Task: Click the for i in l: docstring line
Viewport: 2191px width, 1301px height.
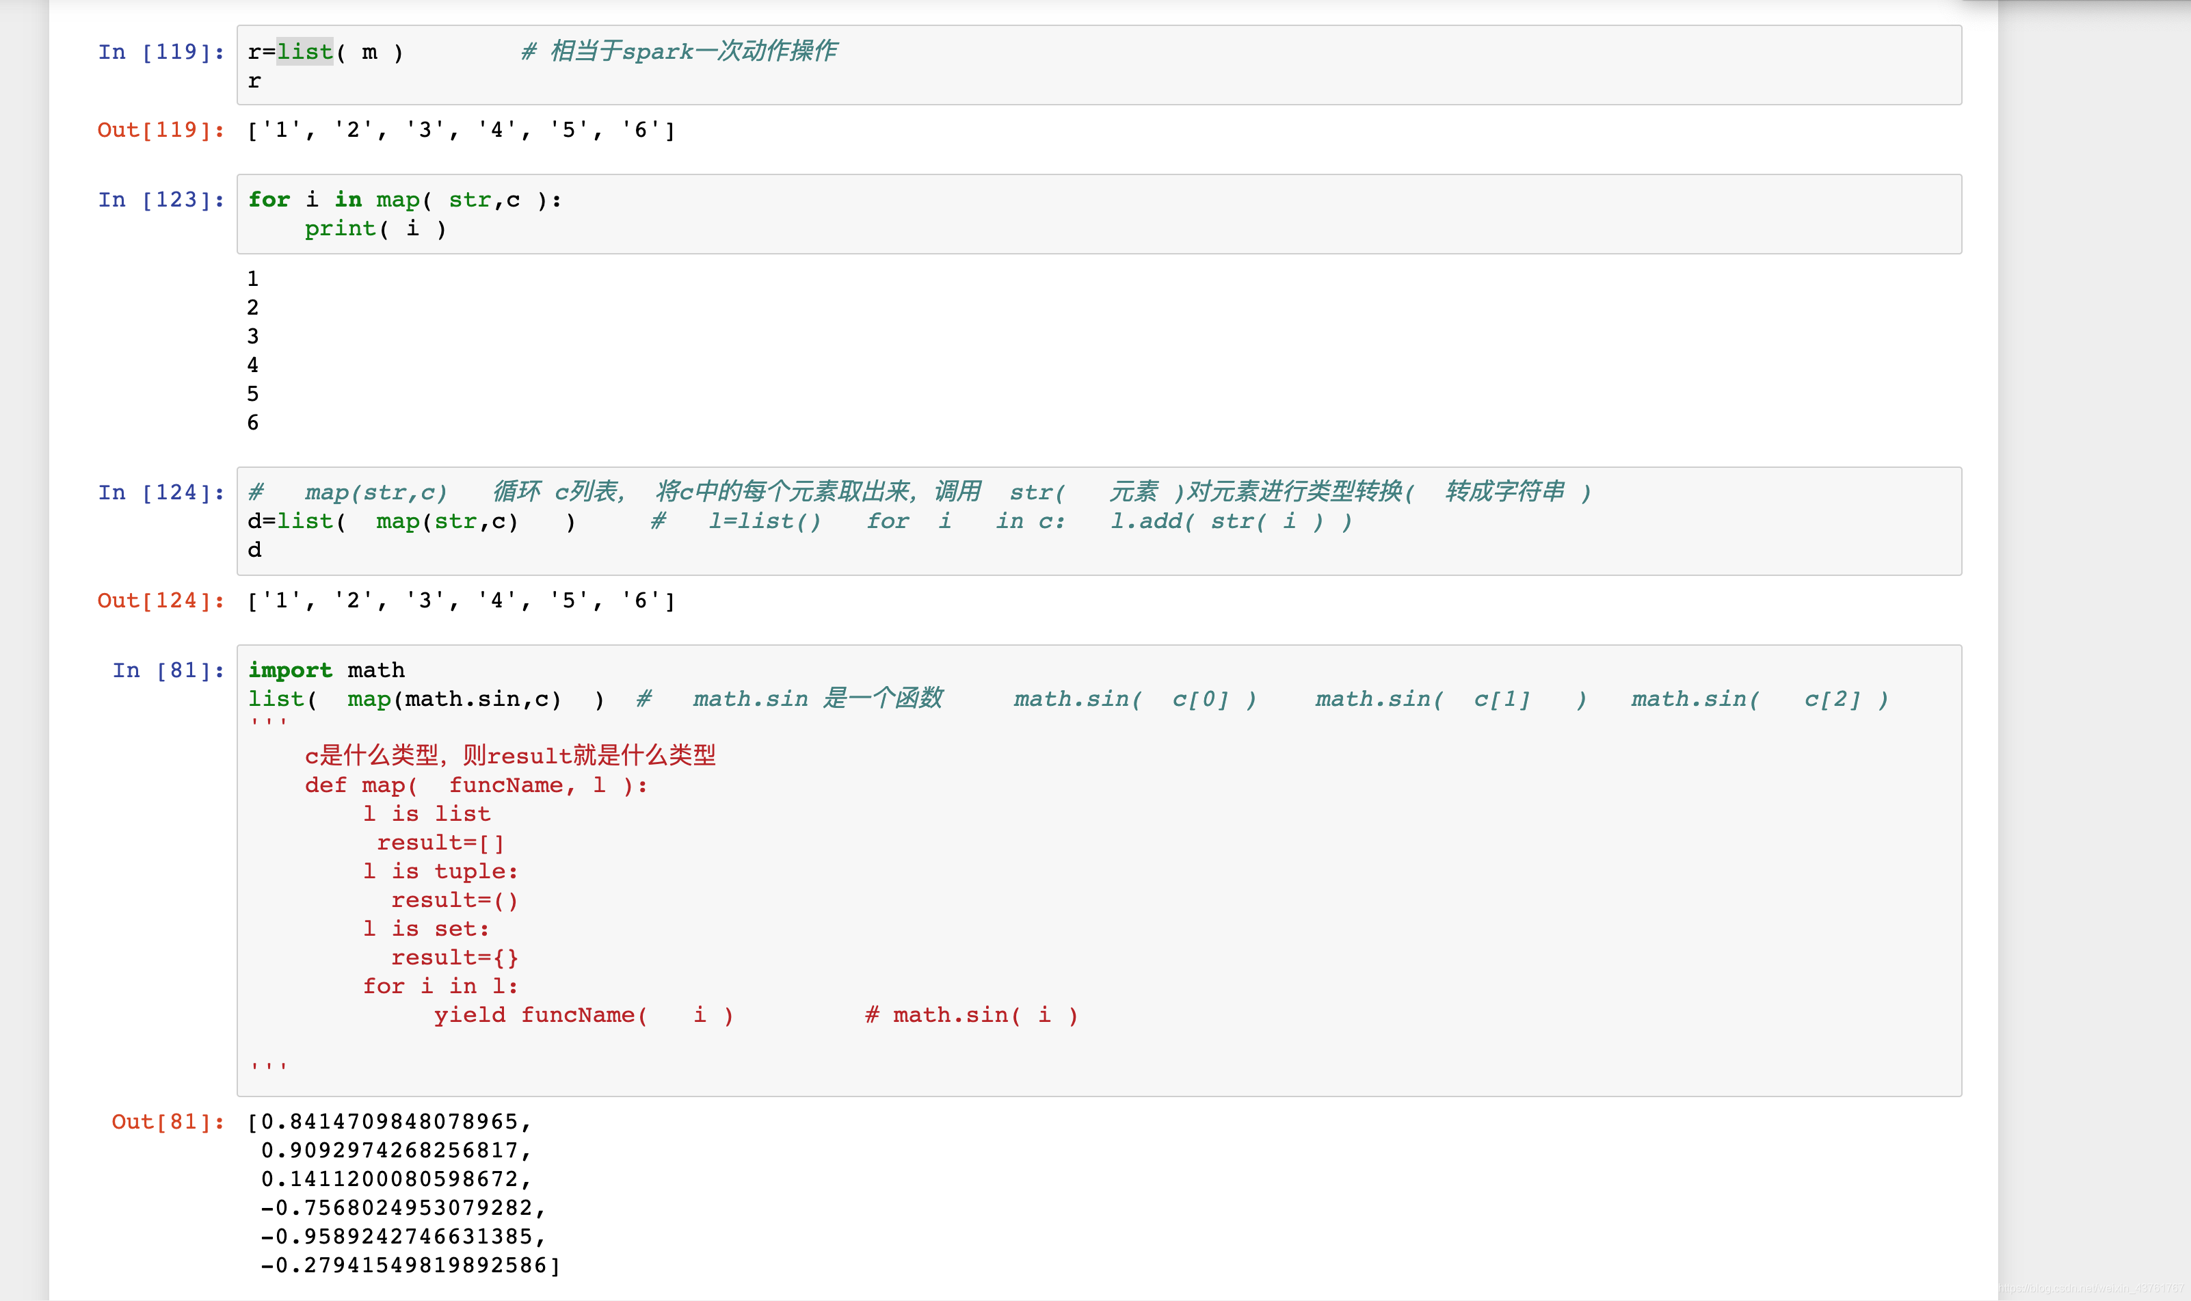Action: [441, 986]
